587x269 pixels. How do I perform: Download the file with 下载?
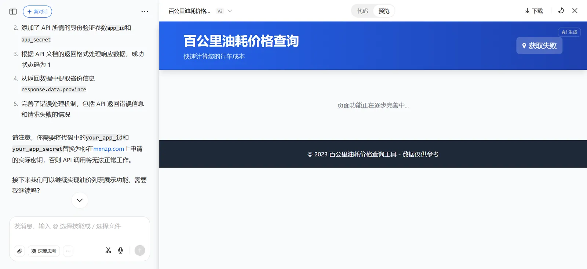click(x=534, y=11)
